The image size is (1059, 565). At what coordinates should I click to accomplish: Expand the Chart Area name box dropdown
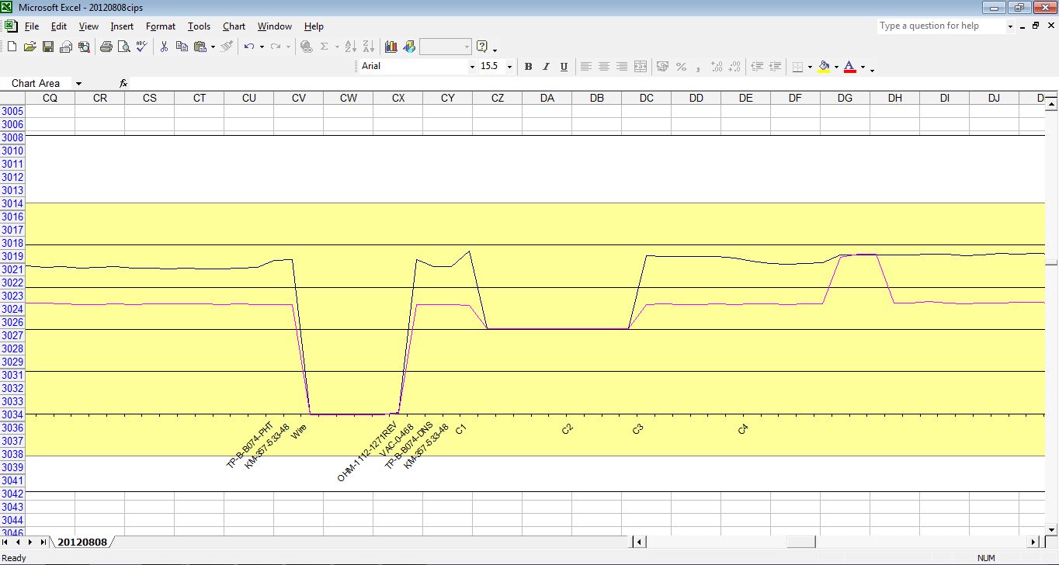[78, 83]
